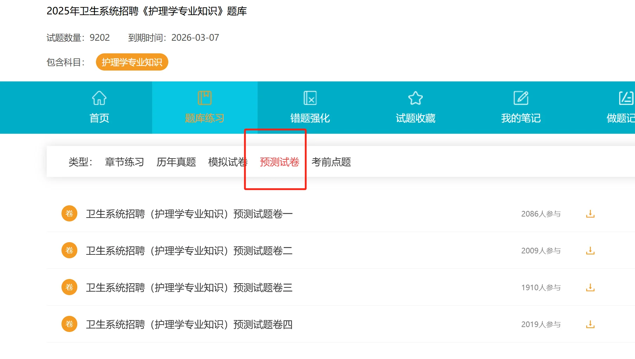Download 预测试题卷二 via its download icon
Screen dimensions: 635x359
coord(590,251)
